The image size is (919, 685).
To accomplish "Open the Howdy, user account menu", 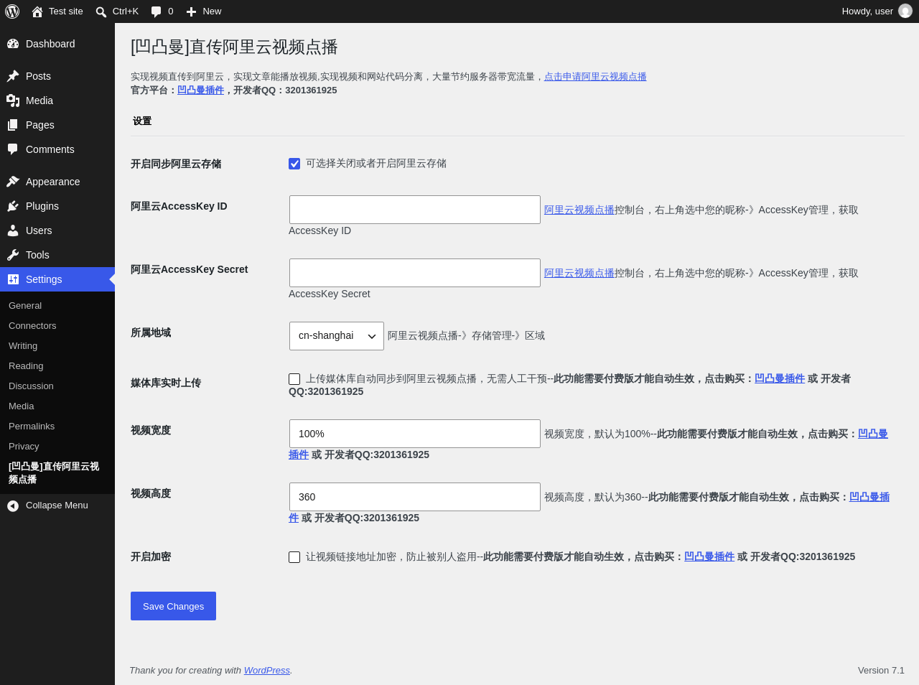I will (877, 11).
